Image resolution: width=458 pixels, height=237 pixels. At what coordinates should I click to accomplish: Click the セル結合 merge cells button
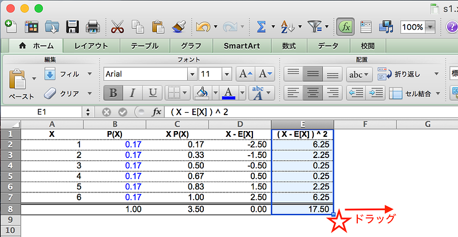(x=410, y=93)
